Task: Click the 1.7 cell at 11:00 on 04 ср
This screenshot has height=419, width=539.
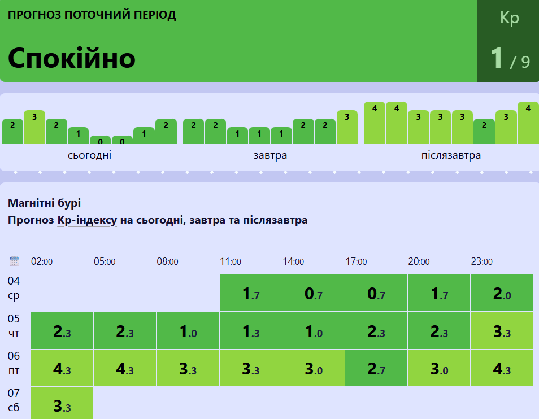Action: [251, 293]
